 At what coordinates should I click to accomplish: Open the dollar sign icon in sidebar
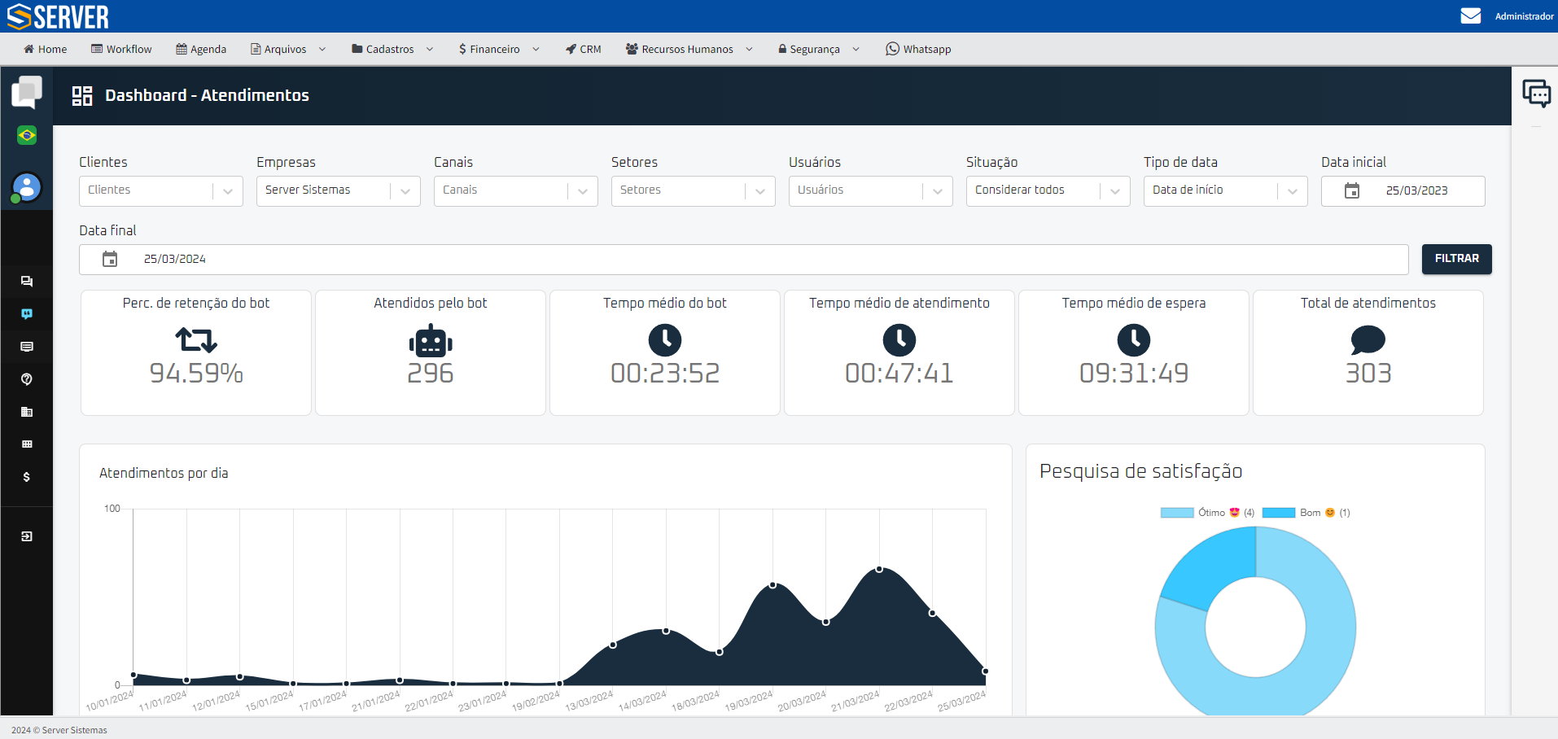pos(27,477)
